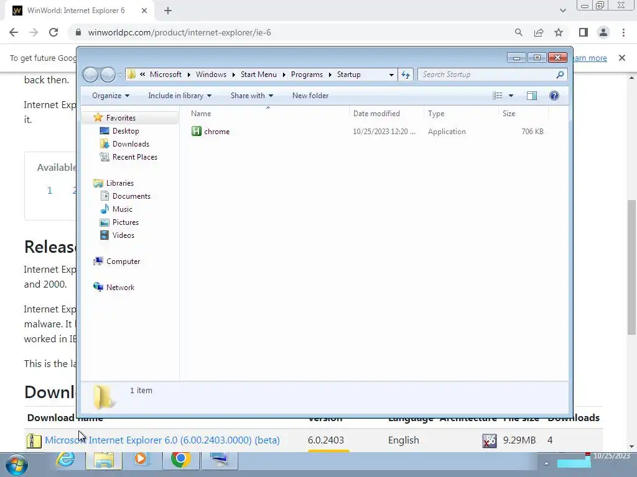Refresh the Startup folder view

[406, 75]
